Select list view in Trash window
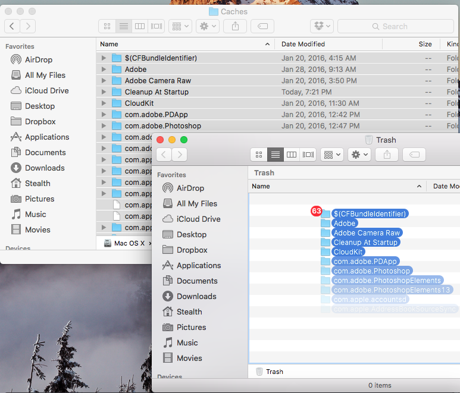This screenshot has width=460, height=393. coord(275,155)
